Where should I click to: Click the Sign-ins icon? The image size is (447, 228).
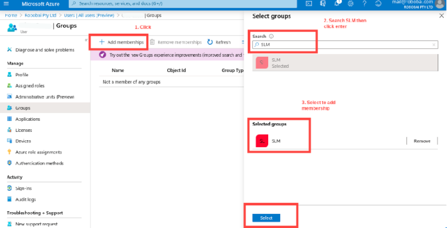tap(9, 189)
